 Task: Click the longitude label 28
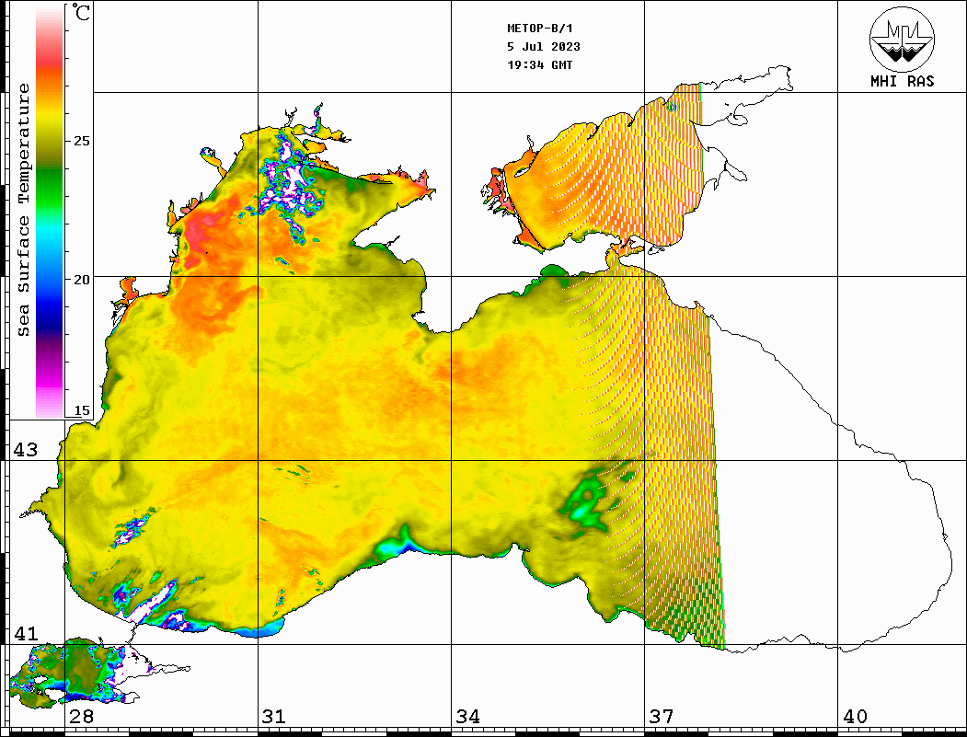[81, 717]
